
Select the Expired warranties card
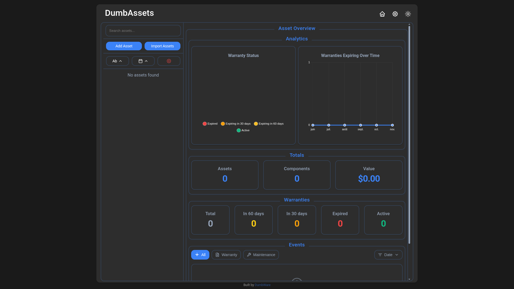coord(340,220)
